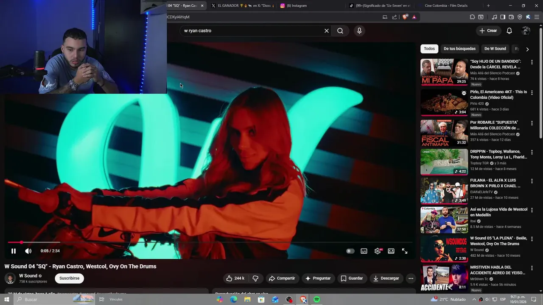Dislike the video with the thumbs-down icon

pos(255,278)
